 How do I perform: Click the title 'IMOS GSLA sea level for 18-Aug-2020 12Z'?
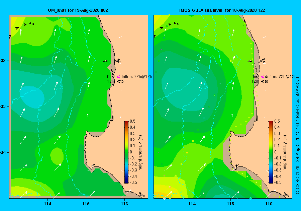[x=222, y=10]
